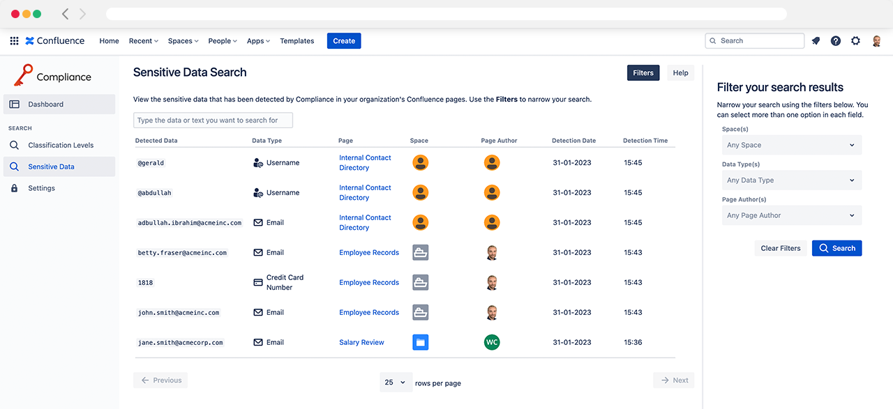Click the Salary Review blue space icon
Image resolution: width=893 pixels, height=409 pixels.
tap(420, 342)
